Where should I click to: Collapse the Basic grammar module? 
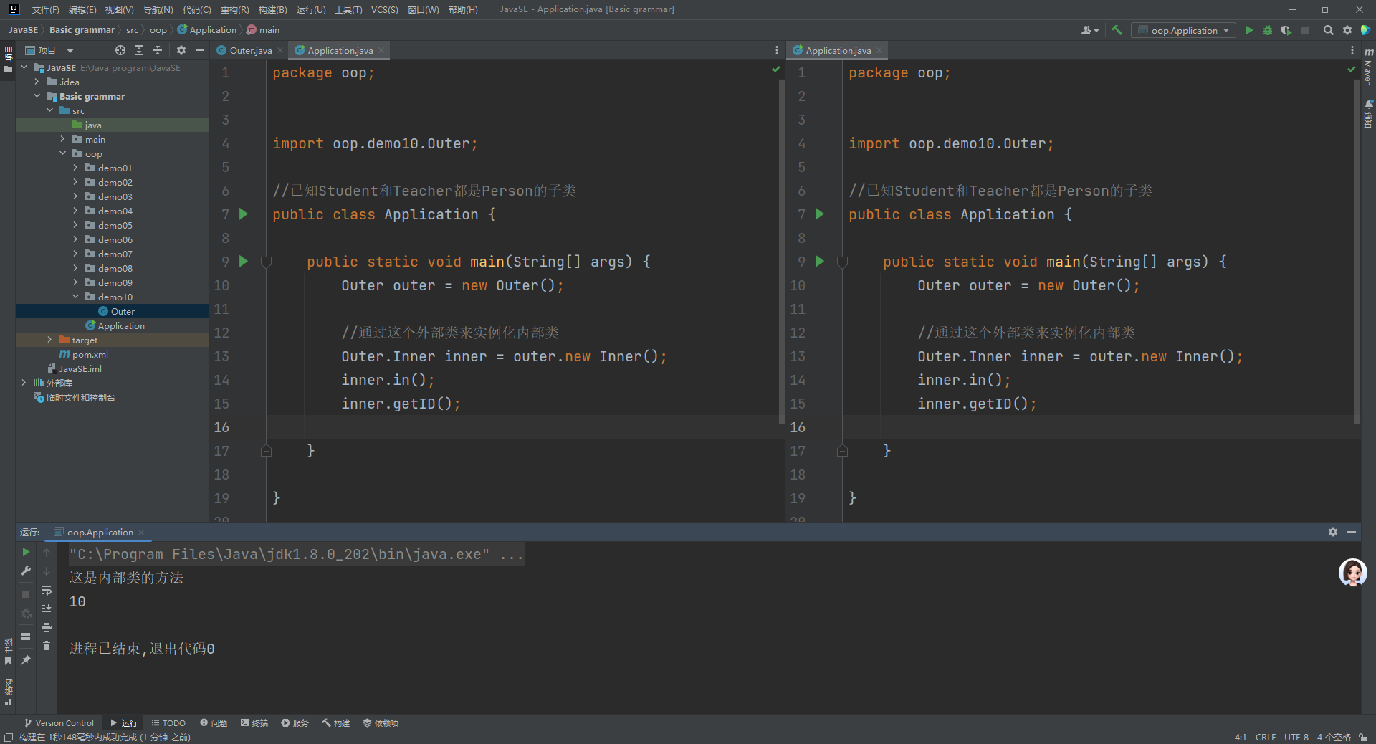37,96
